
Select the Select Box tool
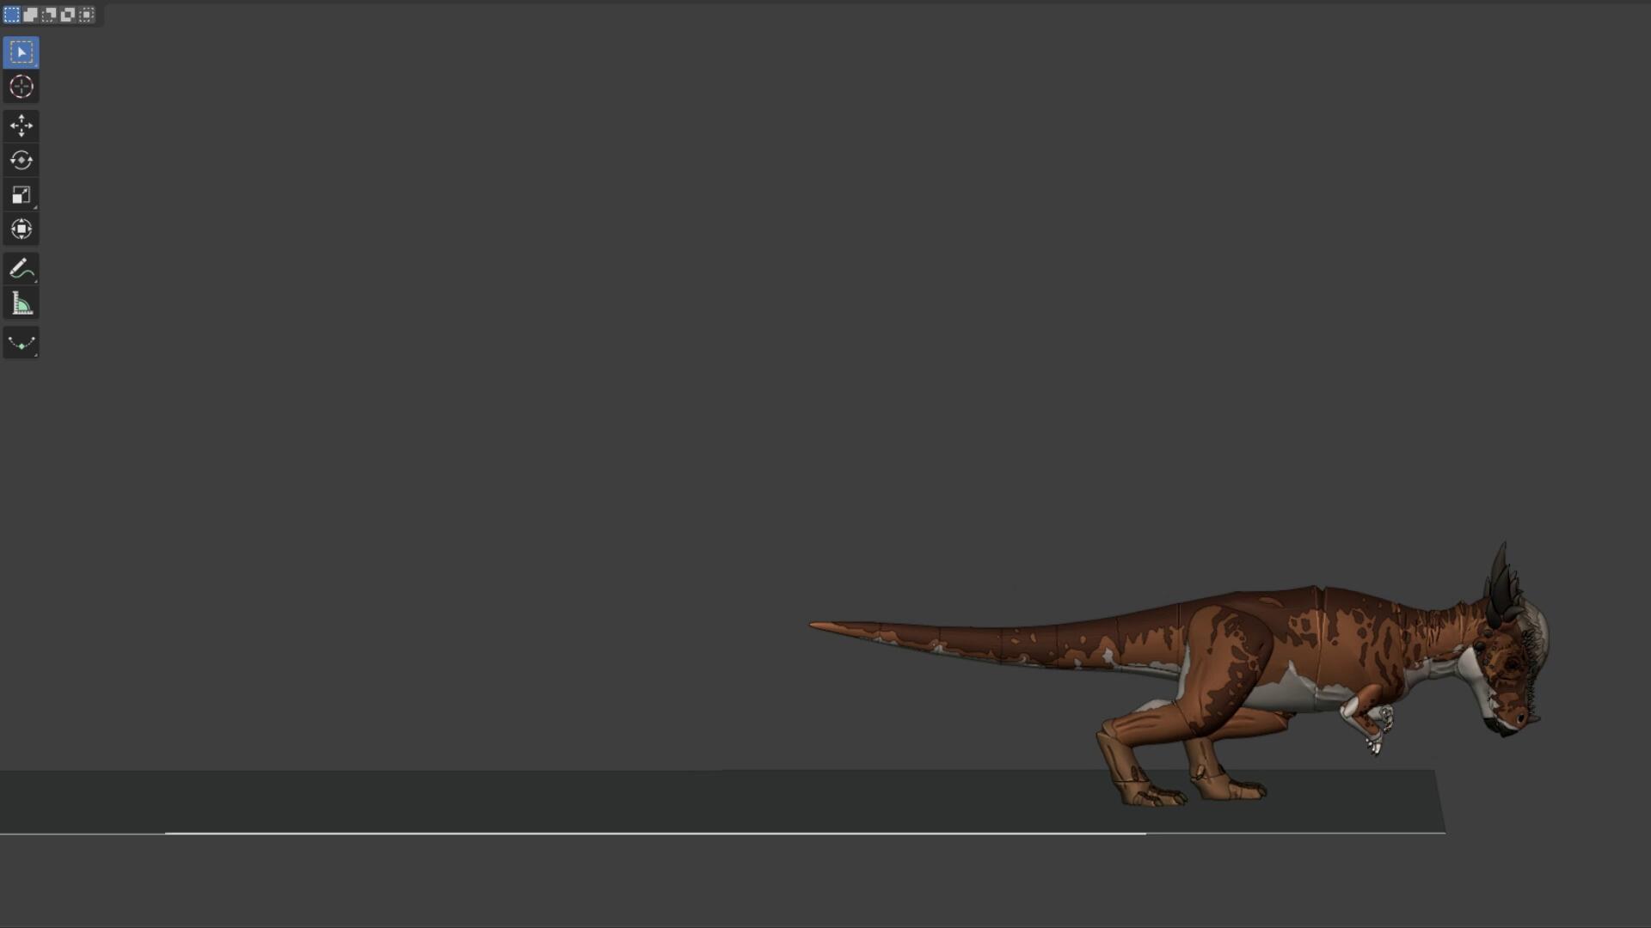click(21, 52)
